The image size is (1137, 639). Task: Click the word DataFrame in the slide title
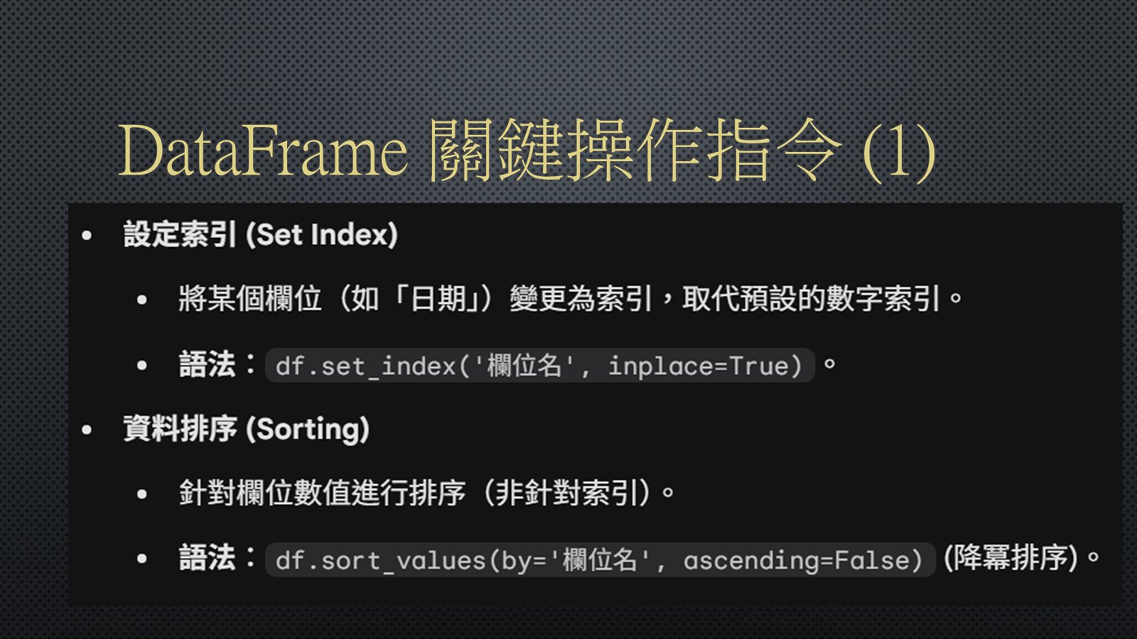pos(262,151)
